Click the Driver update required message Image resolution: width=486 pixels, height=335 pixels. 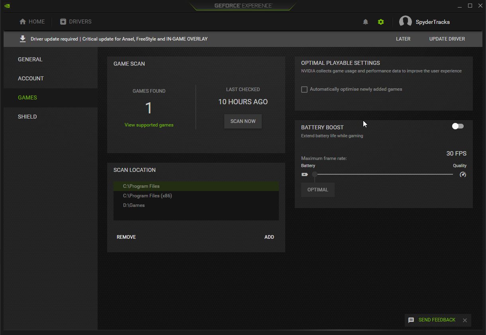click(x=119, y=39)
